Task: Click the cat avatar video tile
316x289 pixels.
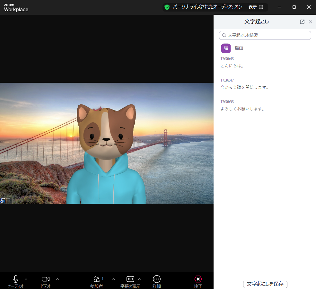Action: pos(107,143)
